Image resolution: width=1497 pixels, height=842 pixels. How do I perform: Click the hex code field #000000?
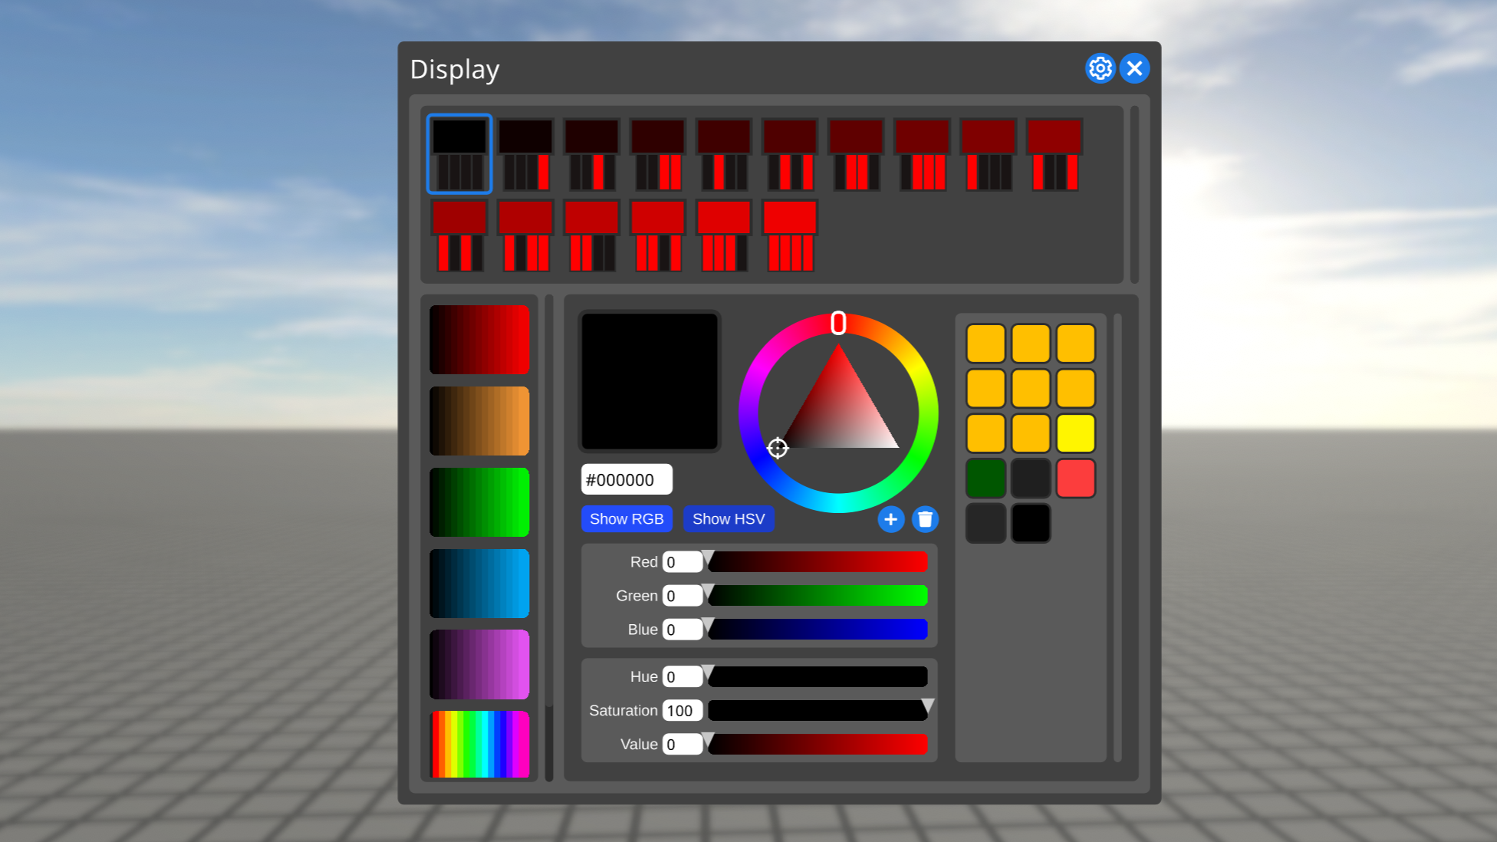pos(626,480)
